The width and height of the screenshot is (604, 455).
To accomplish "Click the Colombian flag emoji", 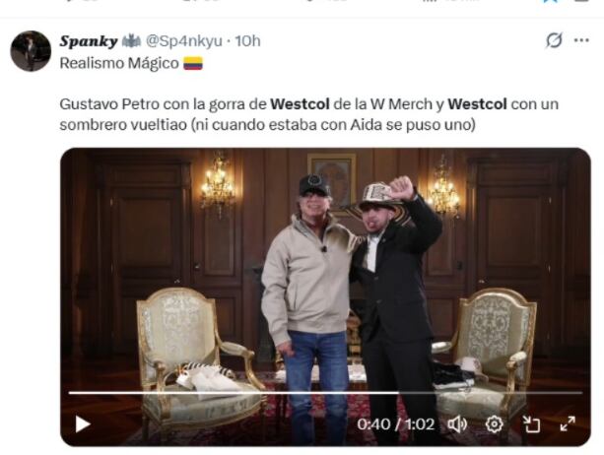I will pyautogui.click(x=193, y=63).
